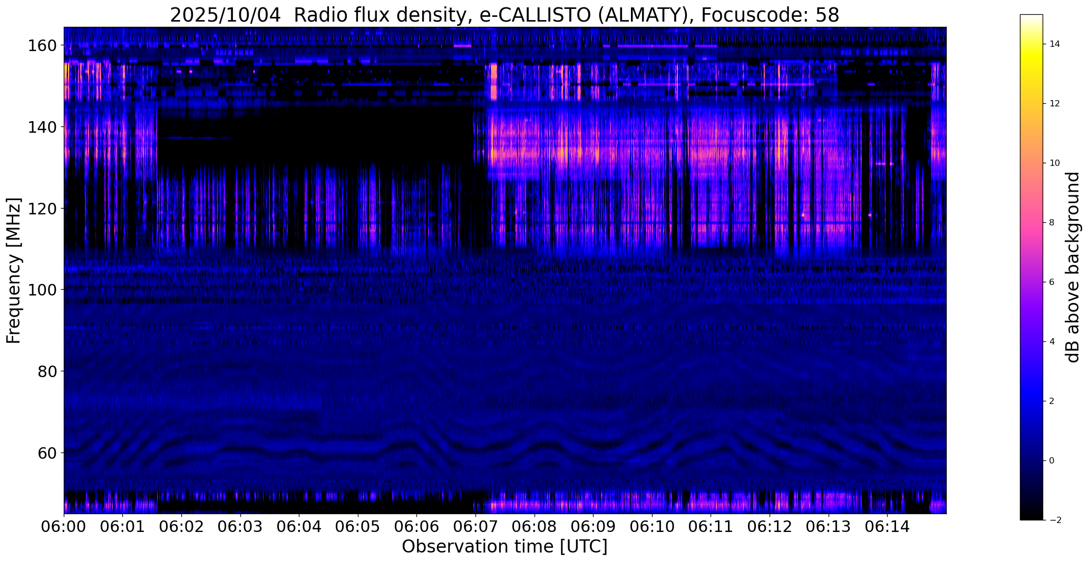Click the plot title mentioning e-CALLISTO (ALMATY)

[504, 15]
